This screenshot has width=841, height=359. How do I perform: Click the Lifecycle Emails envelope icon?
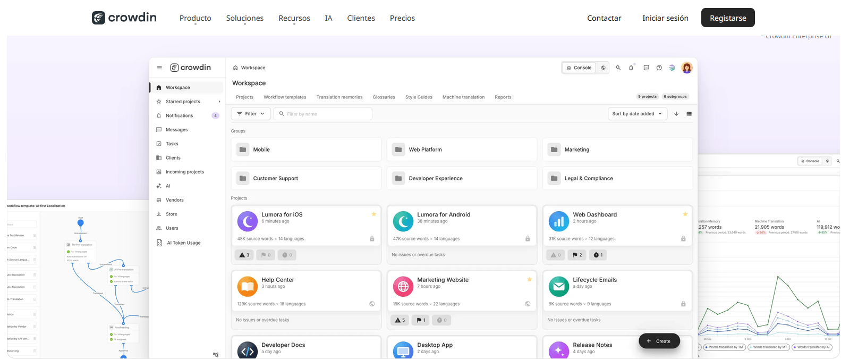coord(559,287)
